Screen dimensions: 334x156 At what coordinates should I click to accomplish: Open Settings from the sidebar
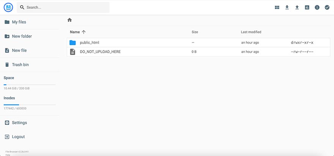pos(19,123)
